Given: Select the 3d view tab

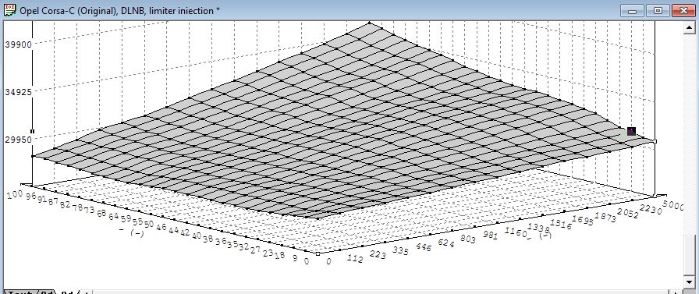Looking at the screenshot, I should coord(67,292).
